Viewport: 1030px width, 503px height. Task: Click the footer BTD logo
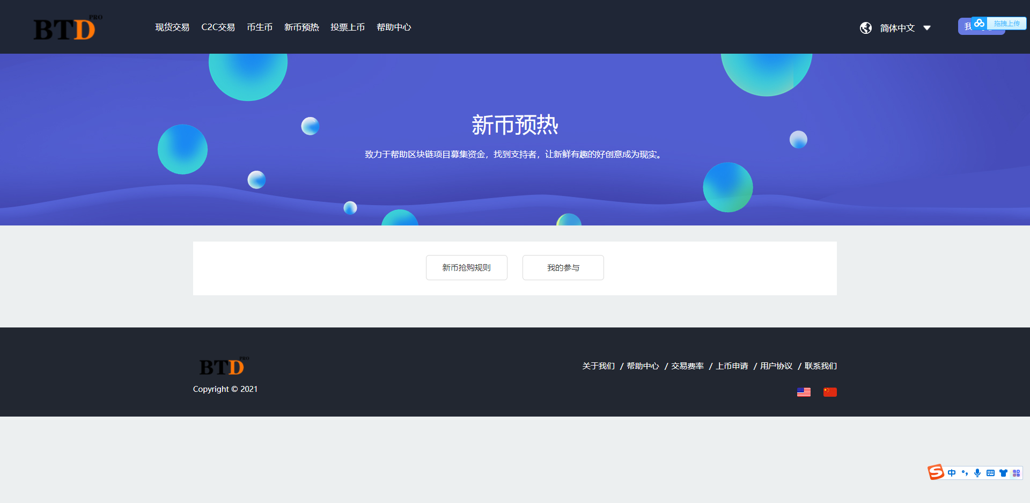pos(224,367)
